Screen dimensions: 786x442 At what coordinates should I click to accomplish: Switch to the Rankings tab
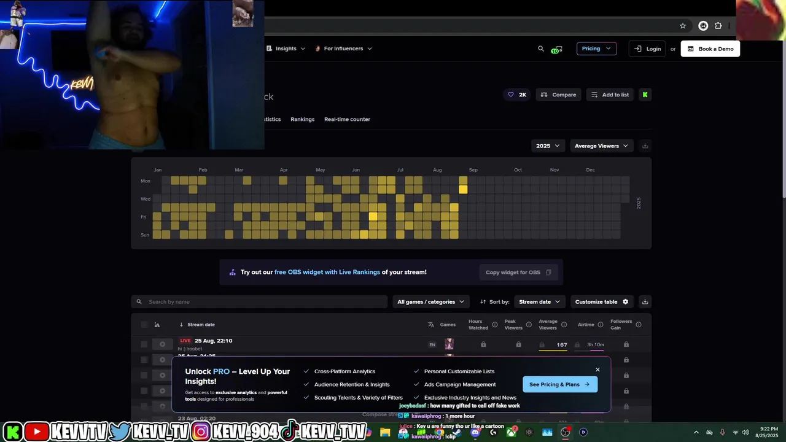coord(302,119)
